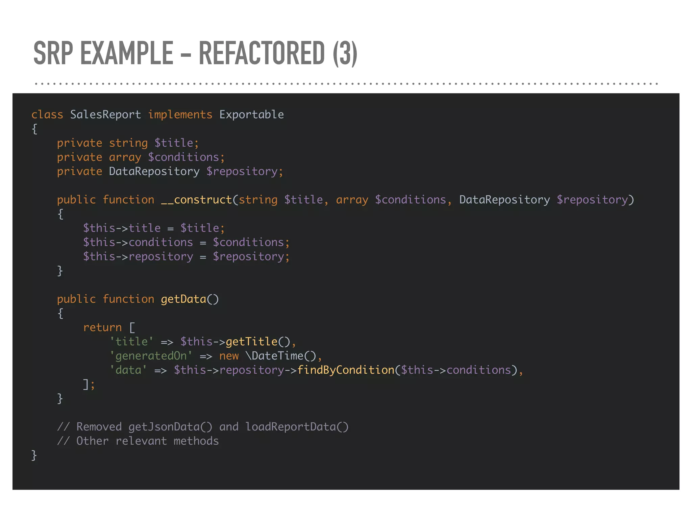The height and width of the screenshot is (519, 692).
Task: Click the 'implements' keyword
Action: 180,115
